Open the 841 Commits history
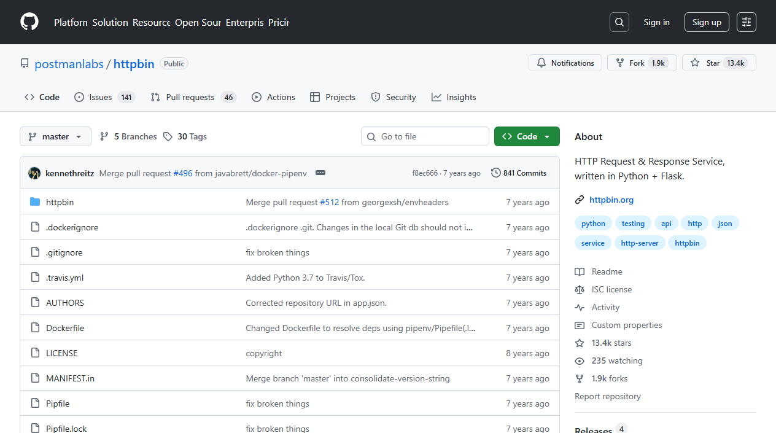776x433 pixels. point(519,173)
